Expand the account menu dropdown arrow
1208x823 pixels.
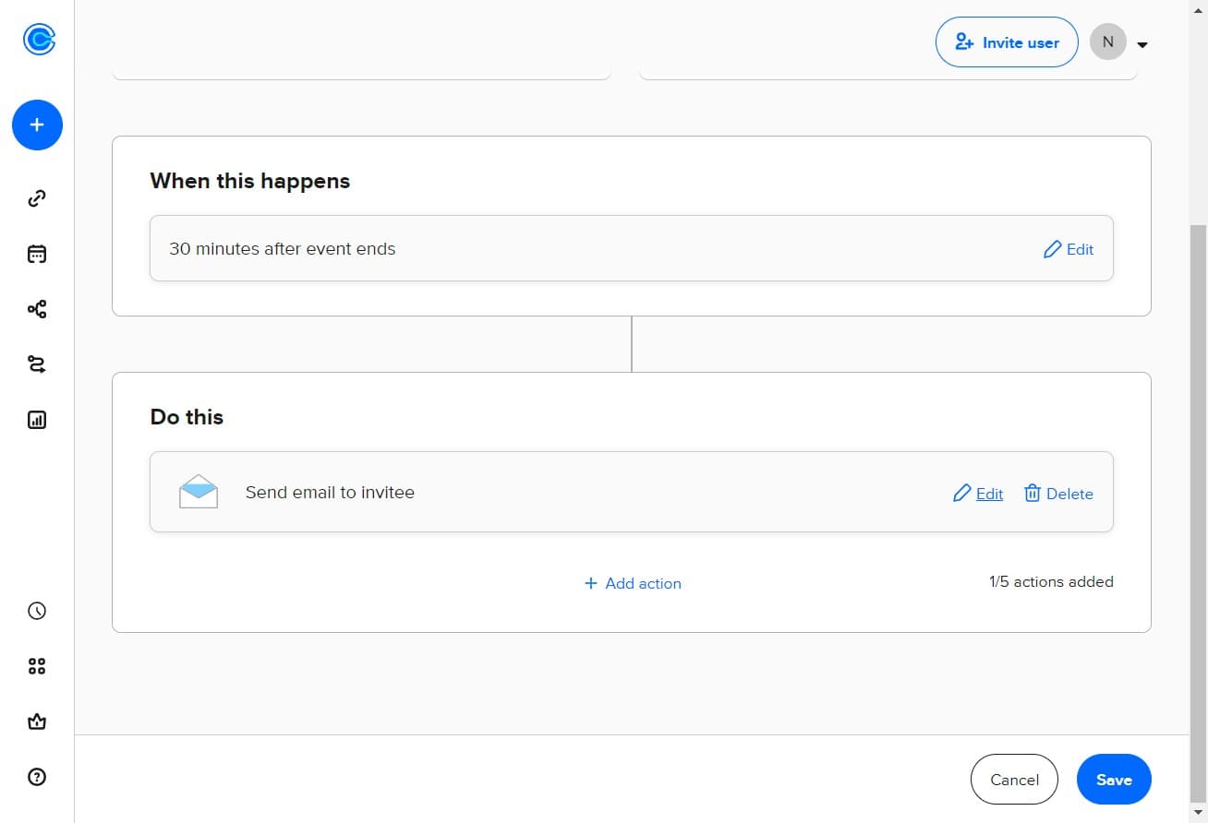coord(1142,44)
